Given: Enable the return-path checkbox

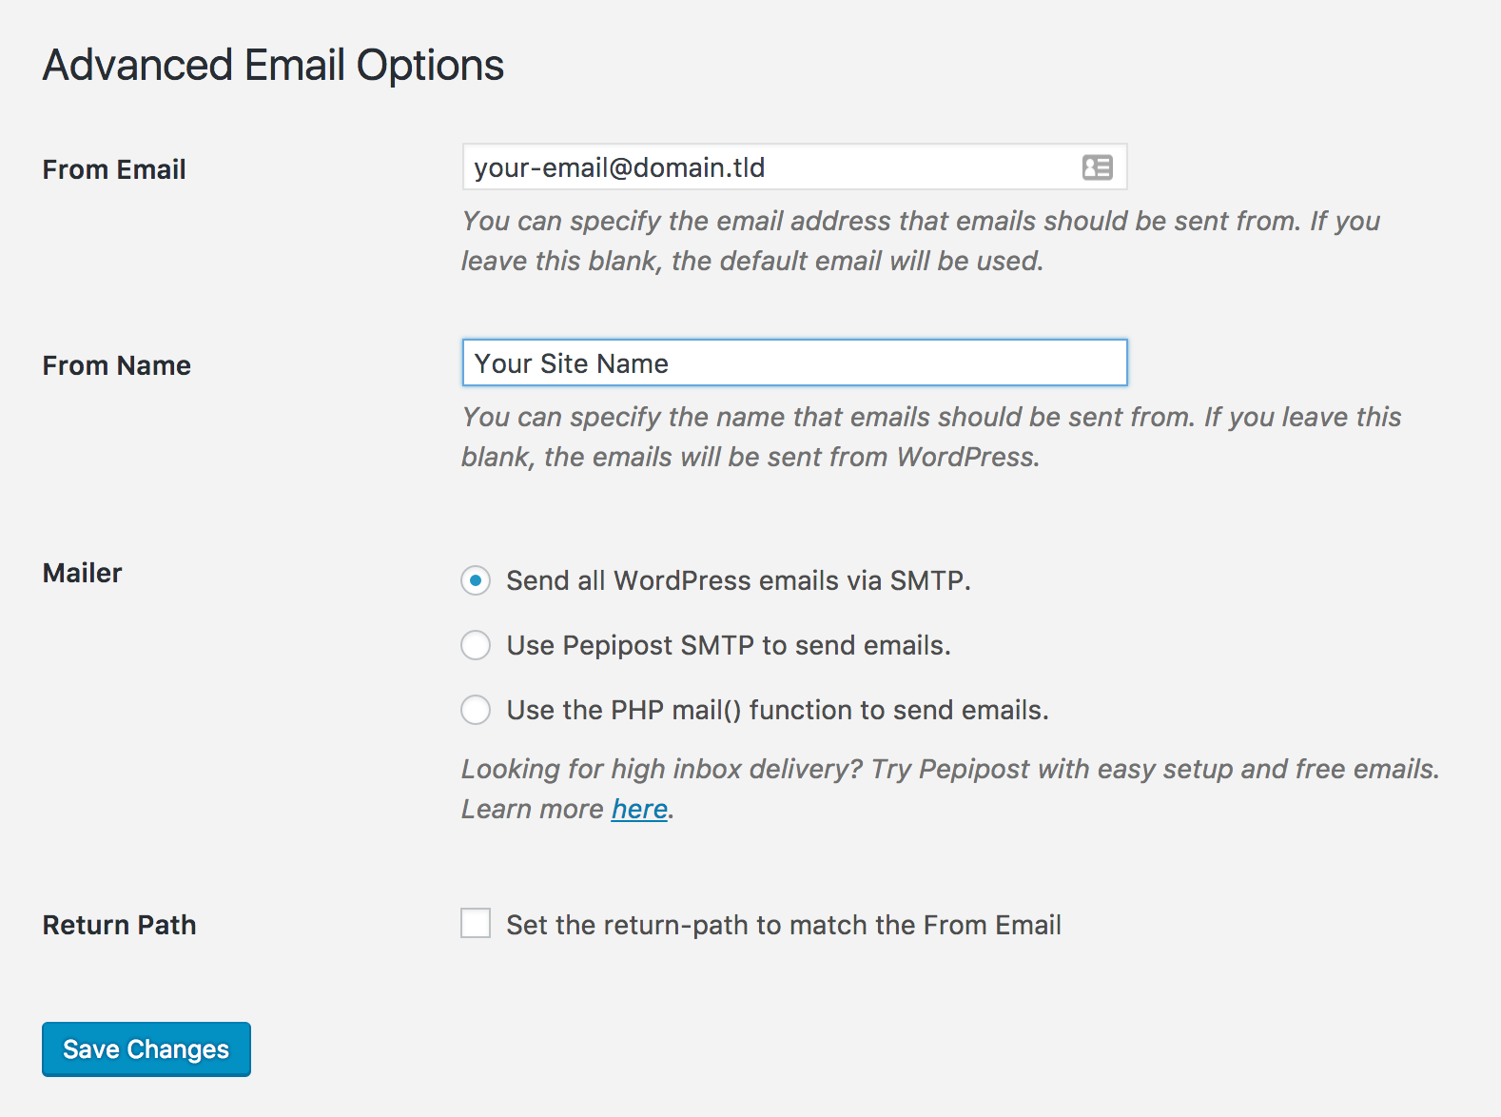Looking at the screenshot, I should coord(476,924).
